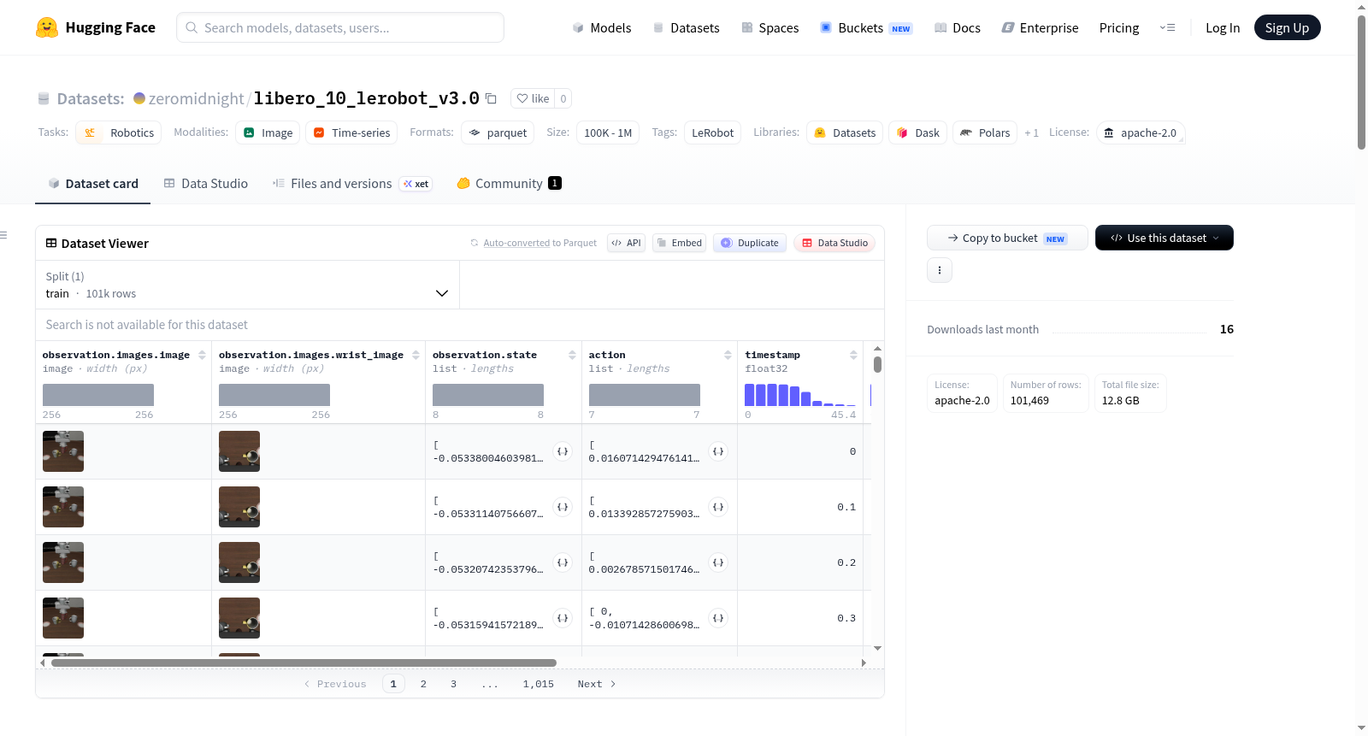
Task: Click the Image modality tag
Action: pos(268,132)
